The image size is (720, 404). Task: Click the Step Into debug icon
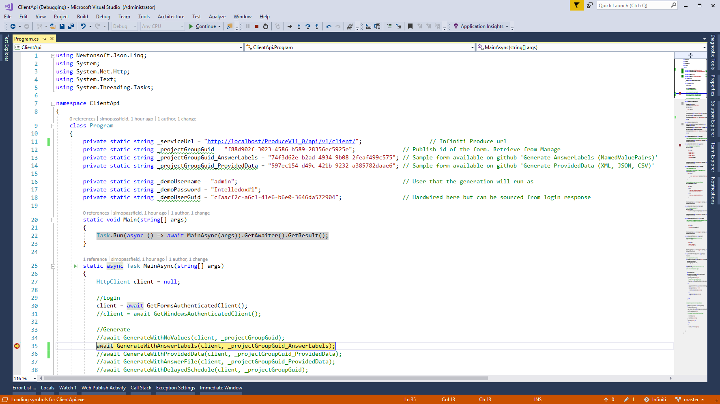[x=299, y=26]
